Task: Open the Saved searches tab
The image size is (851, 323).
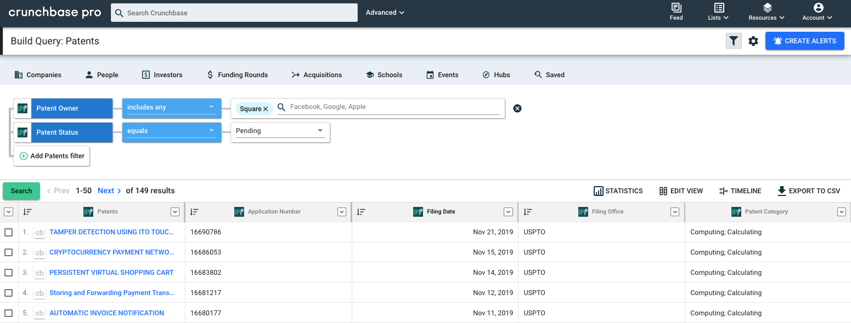Action: 549,75
